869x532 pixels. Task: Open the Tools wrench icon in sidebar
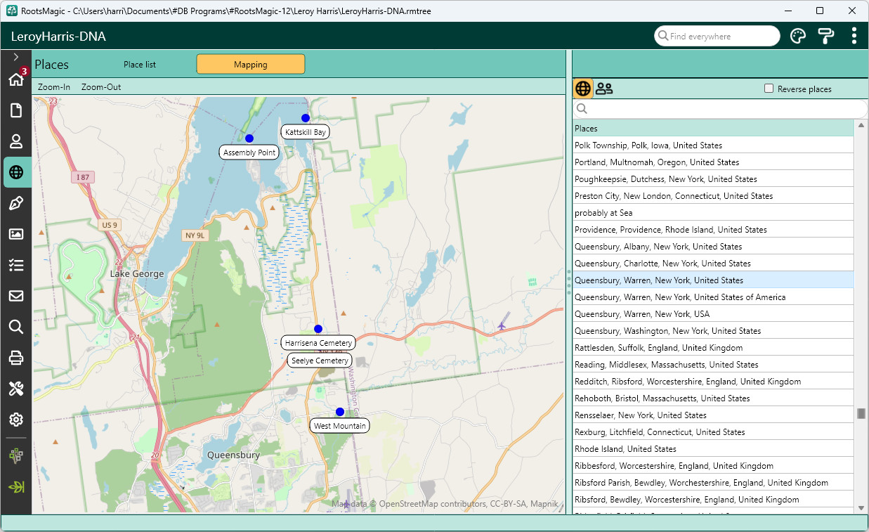(16, 389)
